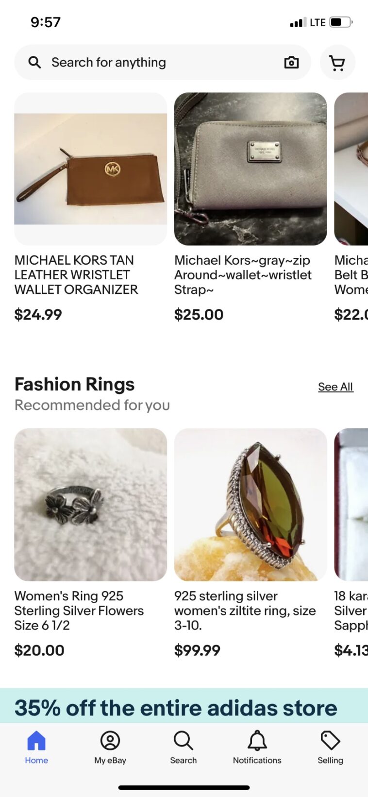The image size is (368, 797).
Task: Open Michael Kors gray zip wallet title
Action: pyautogui.click(x=243, y=275)
